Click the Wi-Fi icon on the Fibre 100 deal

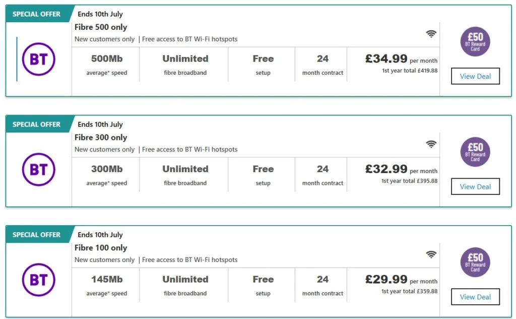pyautogui.click(x=431, y=254)
